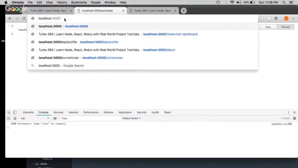Open the Notification Center icon
298x168 pixels.
click(x=291, y=2)
